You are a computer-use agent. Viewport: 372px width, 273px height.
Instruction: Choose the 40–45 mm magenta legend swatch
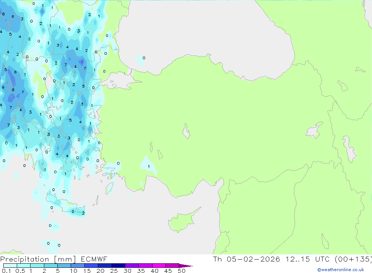point(159,266)
